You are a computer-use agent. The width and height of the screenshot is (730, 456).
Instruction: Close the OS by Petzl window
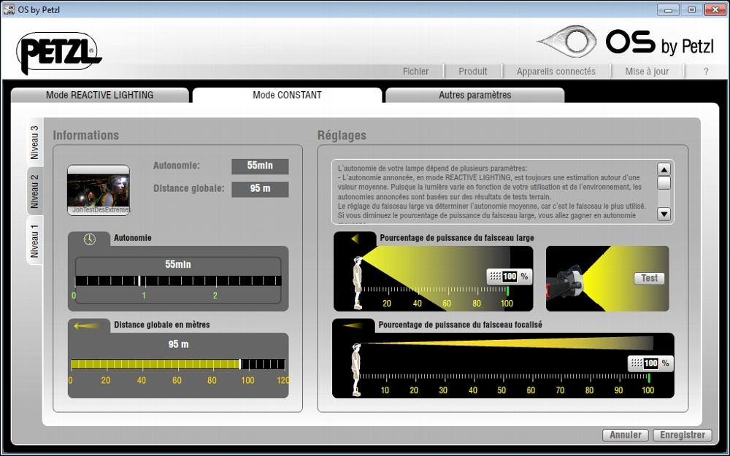[715, 9]
